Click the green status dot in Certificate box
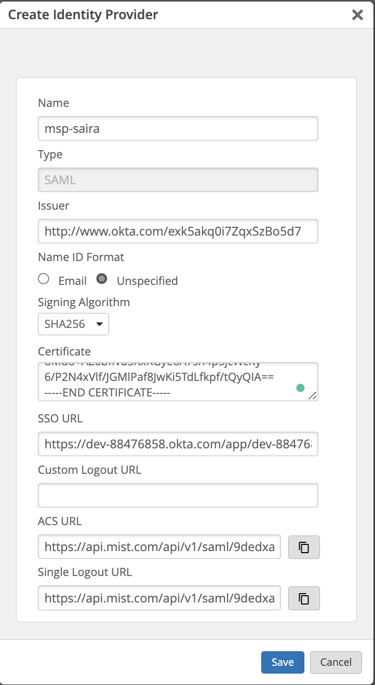Image resolution: width=375 pixels, height=685 pixels. pos(300,388)
